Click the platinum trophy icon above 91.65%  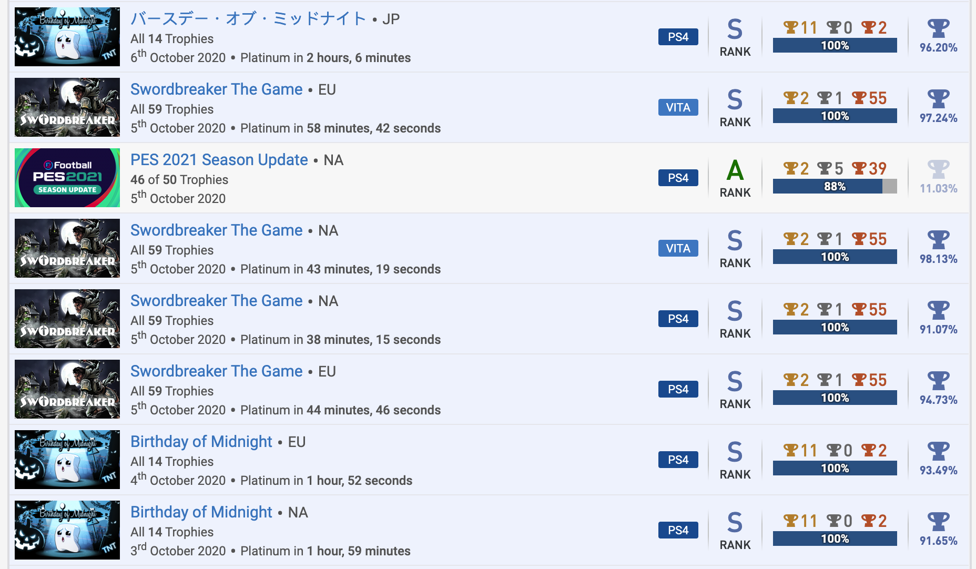938,522
